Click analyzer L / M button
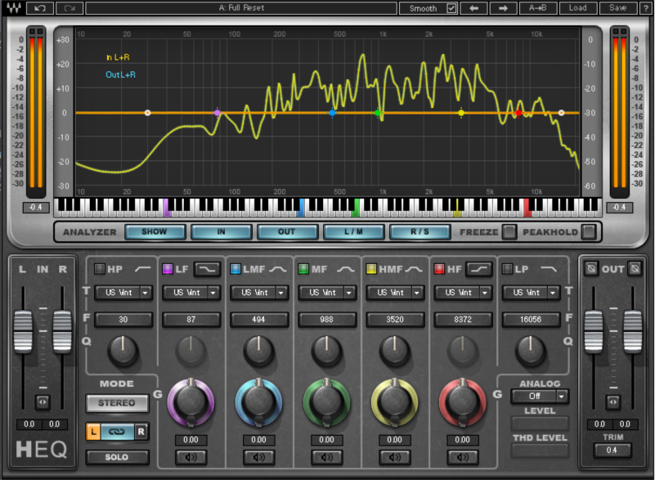Image resolution: width=655 pixels, height=480 pixels. 353,231
